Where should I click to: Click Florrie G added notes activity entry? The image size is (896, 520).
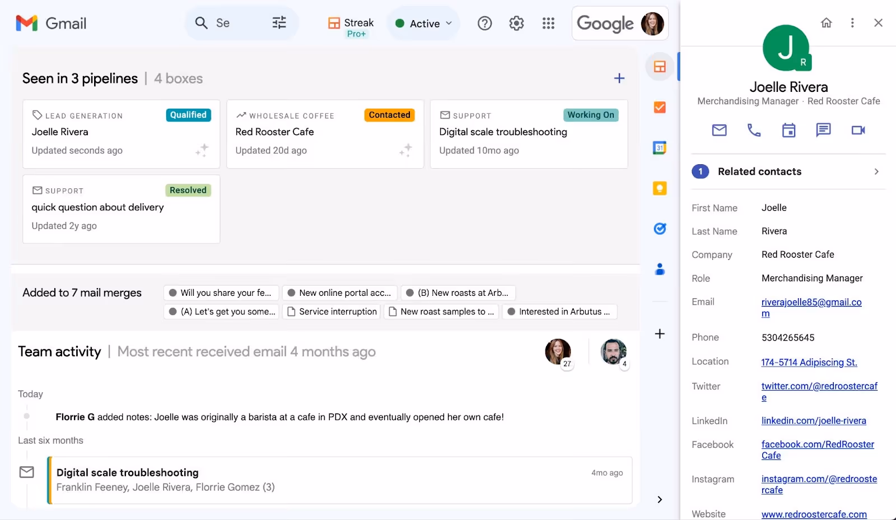tap(279, 417)
